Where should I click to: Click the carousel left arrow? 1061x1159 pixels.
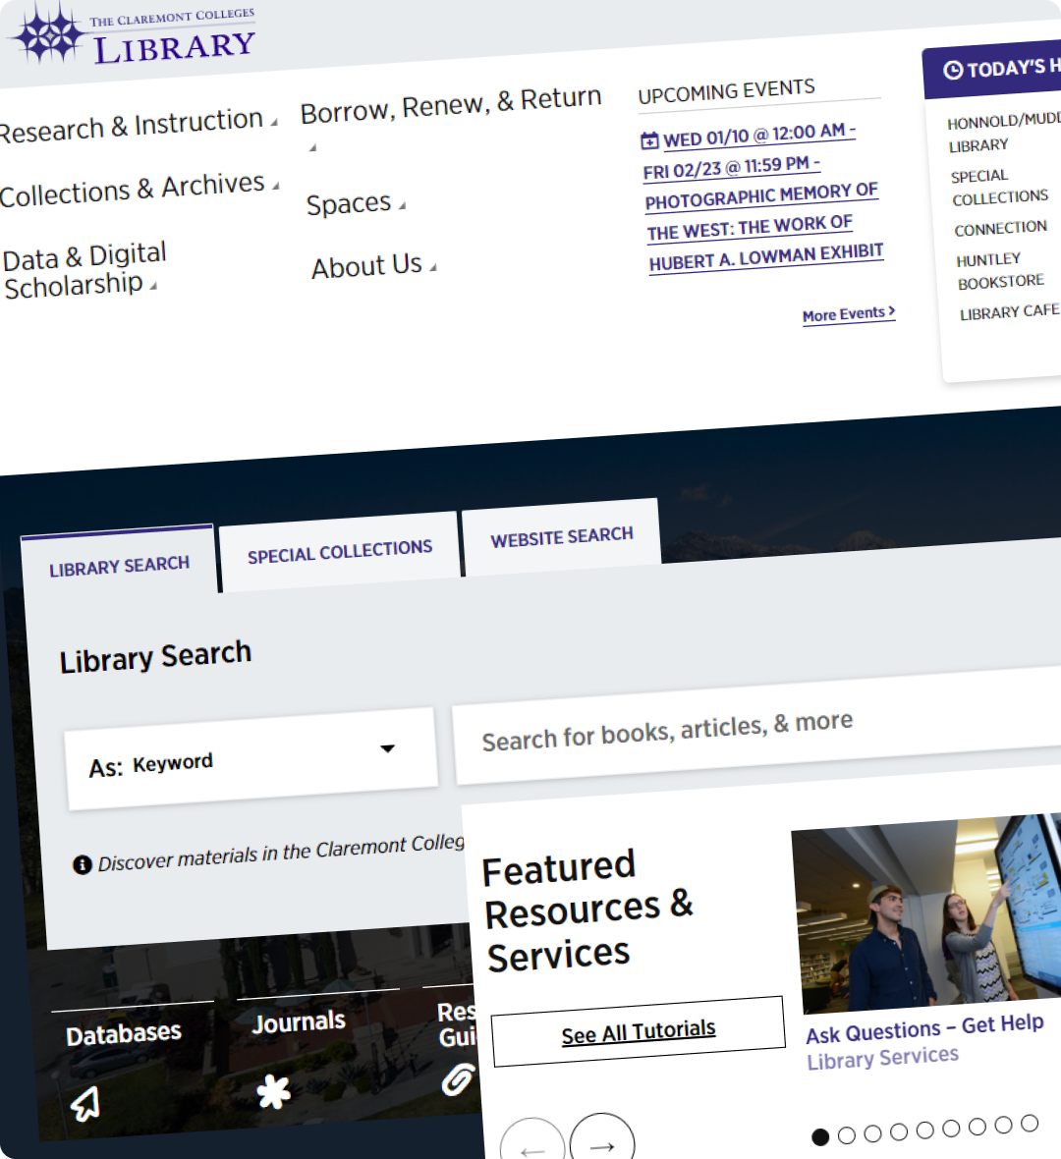coord(531,1149)
